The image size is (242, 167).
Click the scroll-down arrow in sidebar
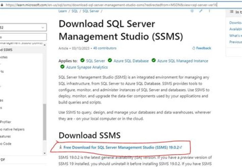pos(45,153)
